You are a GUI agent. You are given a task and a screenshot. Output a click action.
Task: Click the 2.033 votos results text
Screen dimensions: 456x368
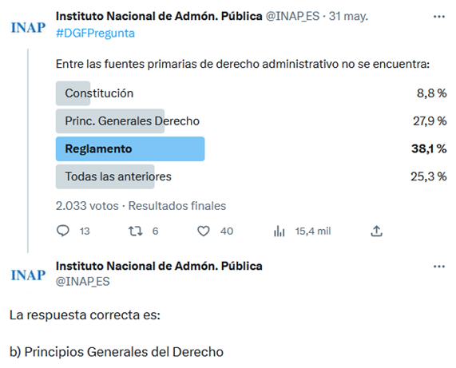[87, 206]
